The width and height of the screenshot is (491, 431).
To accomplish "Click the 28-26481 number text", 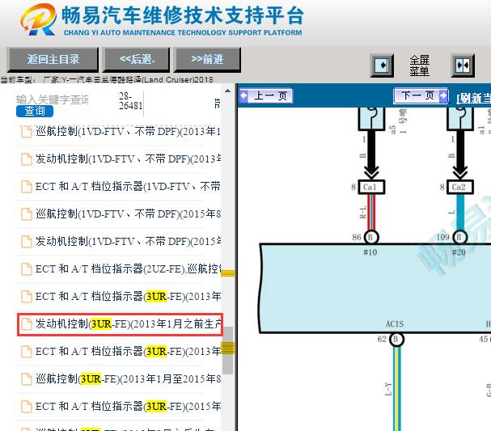I will click(x=130, y=101).
